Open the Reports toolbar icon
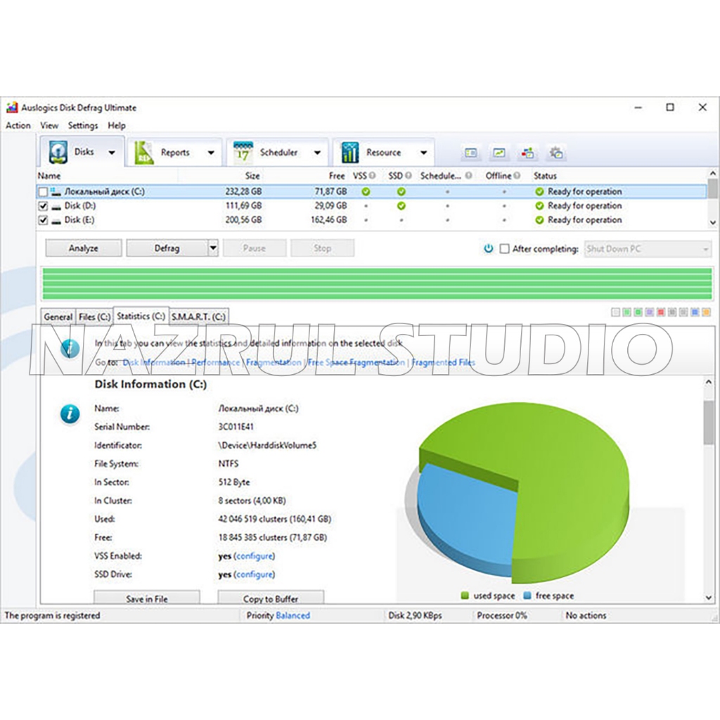 (144, 153)
